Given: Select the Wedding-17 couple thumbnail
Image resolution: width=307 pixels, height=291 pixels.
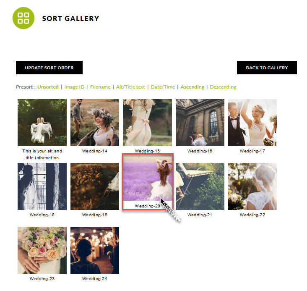Looking at the screenshot, I should click(252, 123).
